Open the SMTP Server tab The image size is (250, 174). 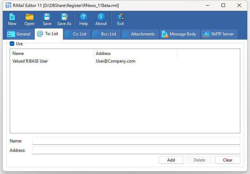point(219,34)
